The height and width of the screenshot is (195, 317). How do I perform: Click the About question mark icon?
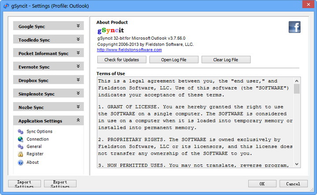[21, 162]
